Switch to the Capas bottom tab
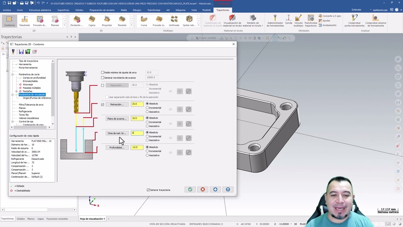Image resolution: width=403 pixels, height=227 pixels. 41,218
